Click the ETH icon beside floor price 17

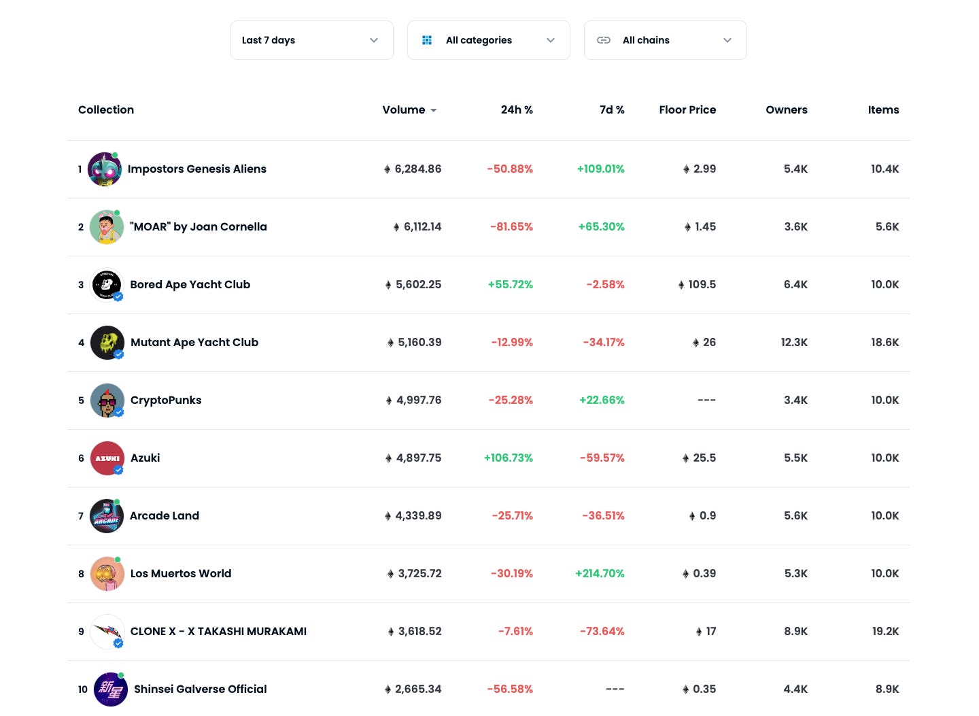699,632
